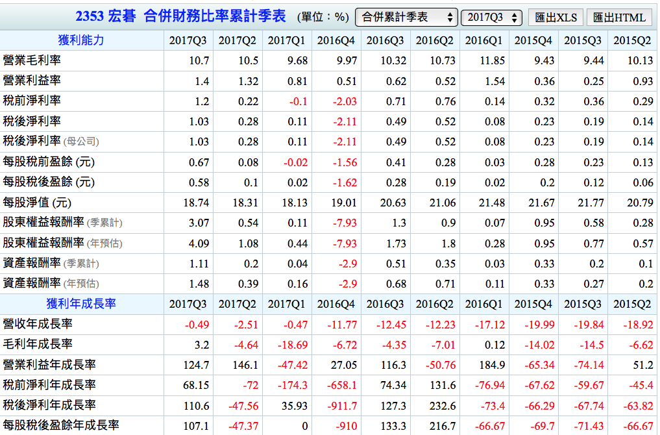Click the 獲利能力 section header
Image resolution: width=660 pixels, height=435 pixels.
tap(81, 40)
